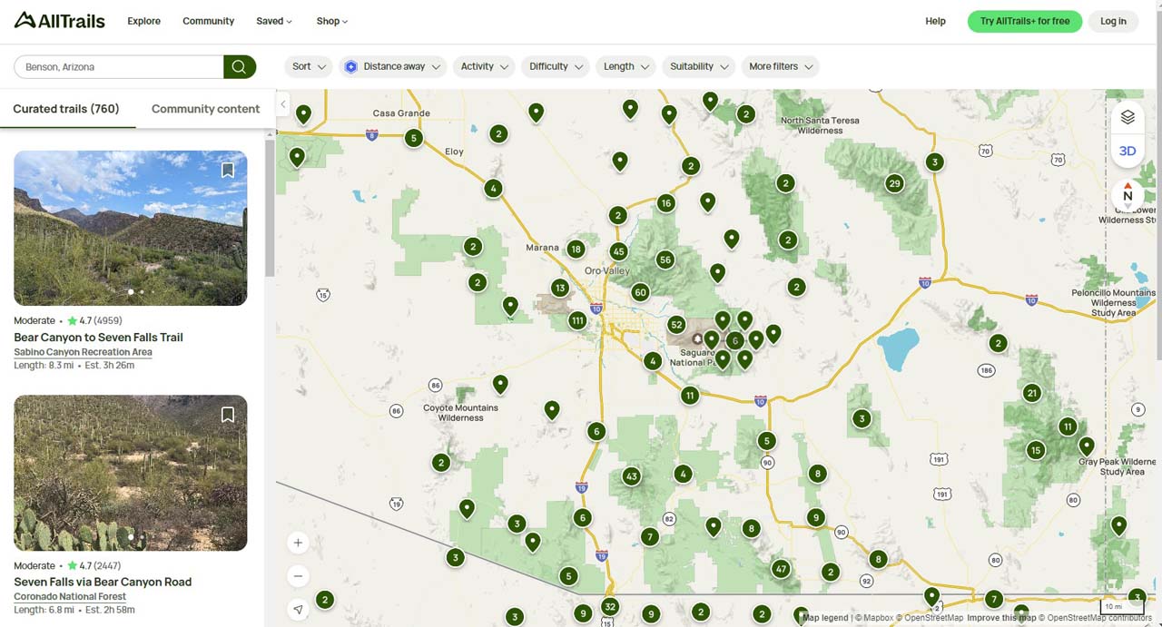Click the 21 trail cluster marker
This screenshot has width=1162, height=627.
coord(1031,393)
